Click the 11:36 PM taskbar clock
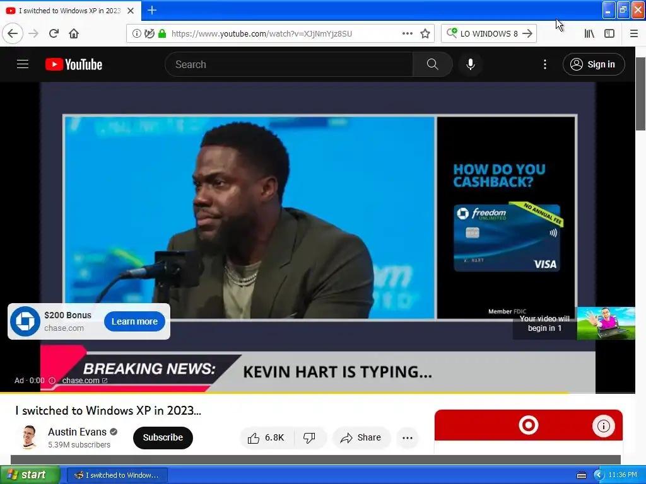The width and height of the screenshot is (646, 484). (x=623, y=475)
